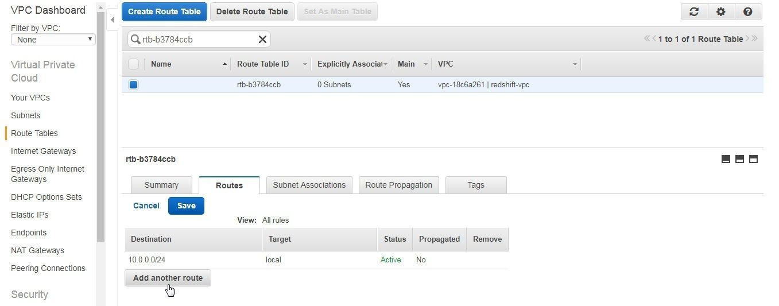The image size is (779, 306).
Task: Minimize details pane with first layout icon
Action: (x=726, y=159)
